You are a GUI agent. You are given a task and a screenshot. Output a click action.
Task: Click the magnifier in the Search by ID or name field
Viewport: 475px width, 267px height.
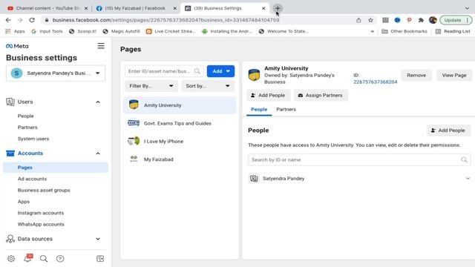pos(464,159)
